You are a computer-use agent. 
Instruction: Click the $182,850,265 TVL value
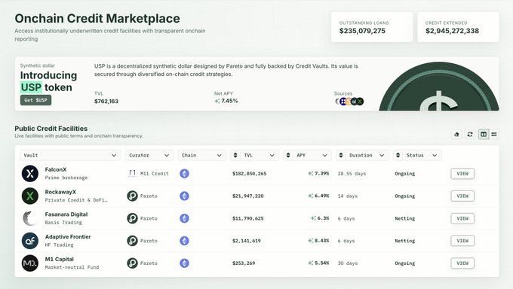point(249,174)
